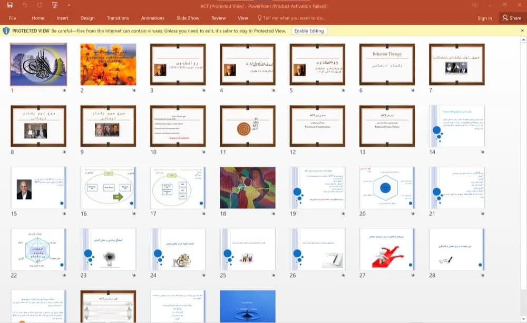527x323 pixels.
Task: Click the star icon below slide 5
Action: point(343,90)
